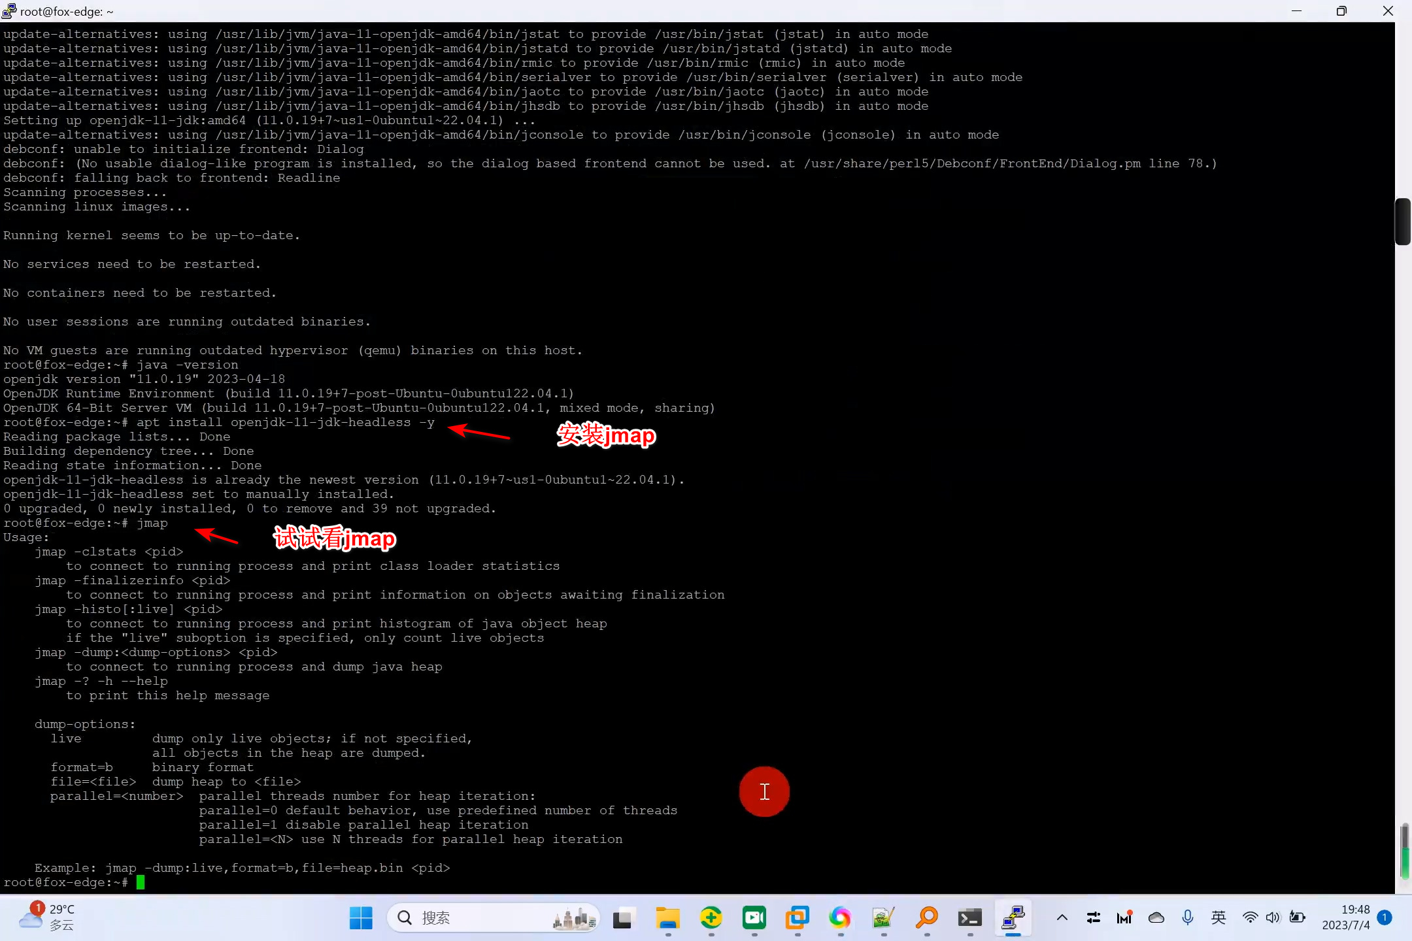Restore down the PuTTY window
1412x941 pixels.
(1341, 11)
